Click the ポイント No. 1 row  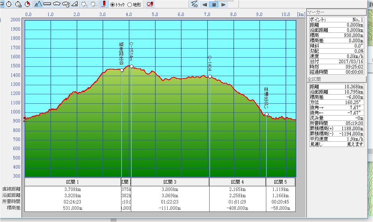click(x=336, y=20)
